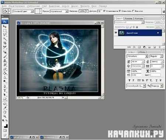Click the link layers icon in Layers panel
This screenshot has height=140, width=166.
(x=129, y=47)
